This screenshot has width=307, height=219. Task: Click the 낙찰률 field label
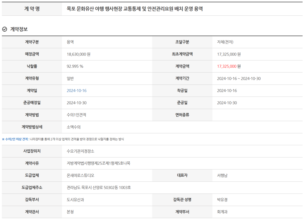coord(32,66)
